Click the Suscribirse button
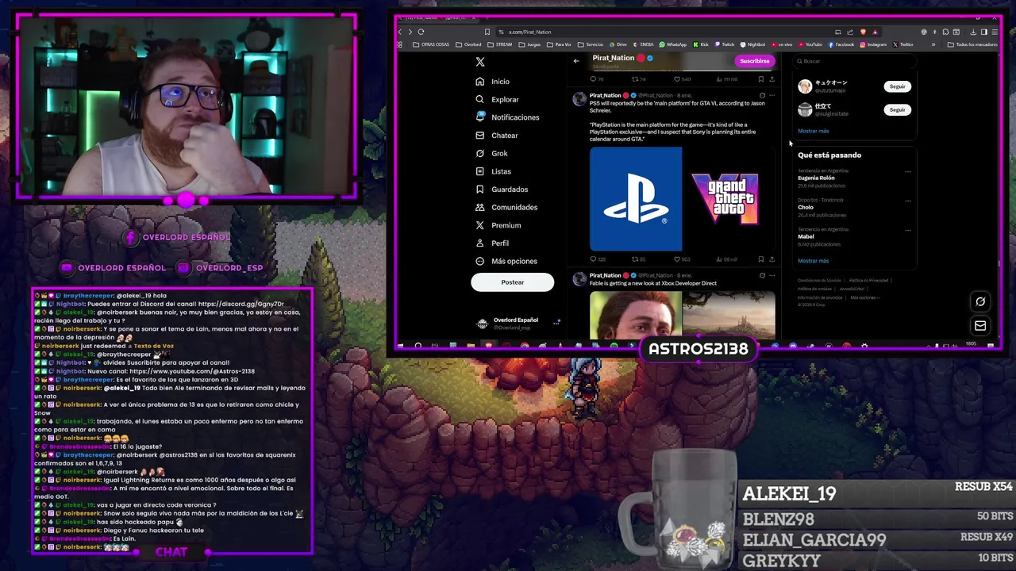 [x=754, y=61]
